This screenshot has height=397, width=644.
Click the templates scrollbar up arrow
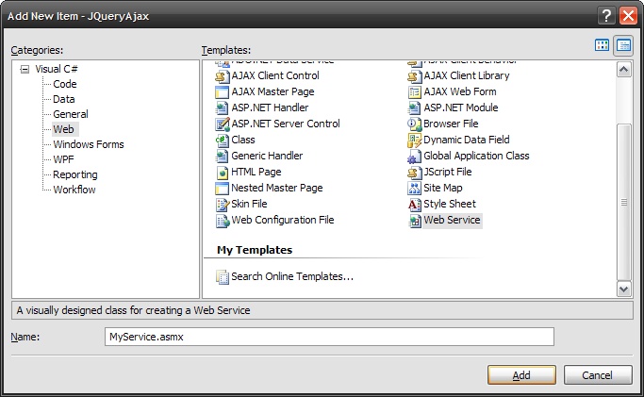(624, 70)
